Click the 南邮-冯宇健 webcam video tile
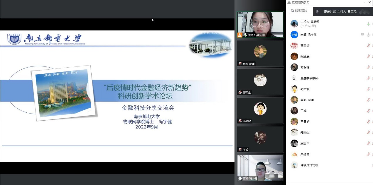Screen dimensions: 373x185 point(260,168)
